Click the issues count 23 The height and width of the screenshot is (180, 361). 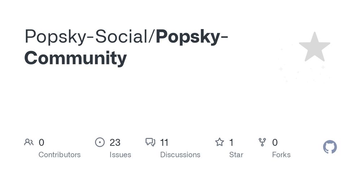pyautogui.click(x=115, y=143)
